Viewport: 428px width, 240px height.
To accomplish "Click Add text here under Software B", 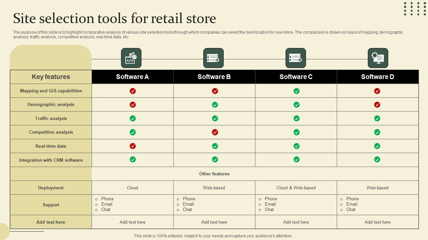I will coord(214,222).
